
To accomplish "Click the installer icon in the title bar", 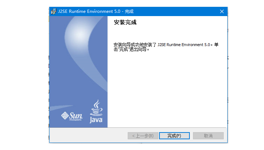I will (54, 11).
